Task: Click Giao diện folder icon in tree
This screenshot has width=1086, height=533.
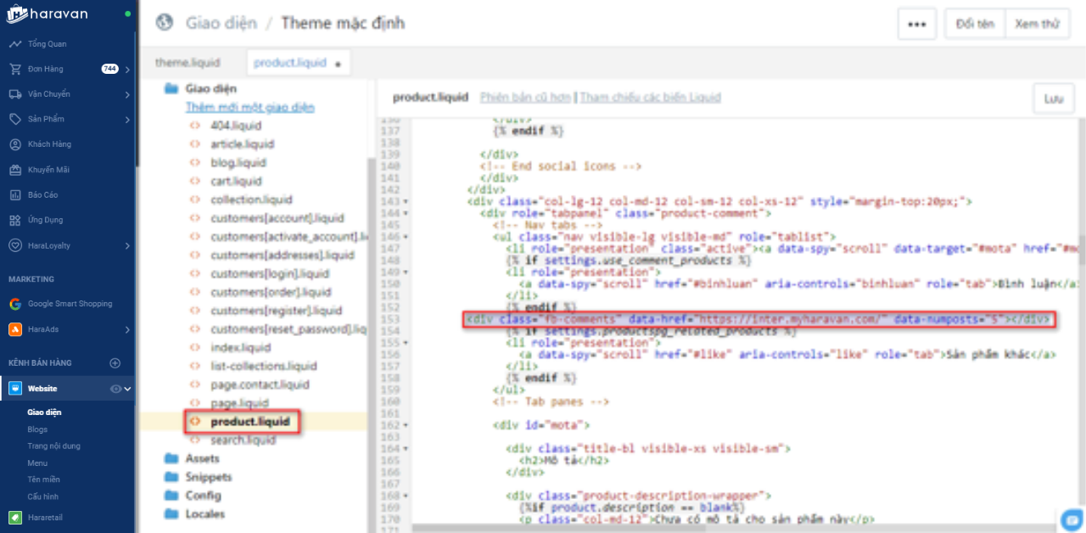Action: coord(171,88)
